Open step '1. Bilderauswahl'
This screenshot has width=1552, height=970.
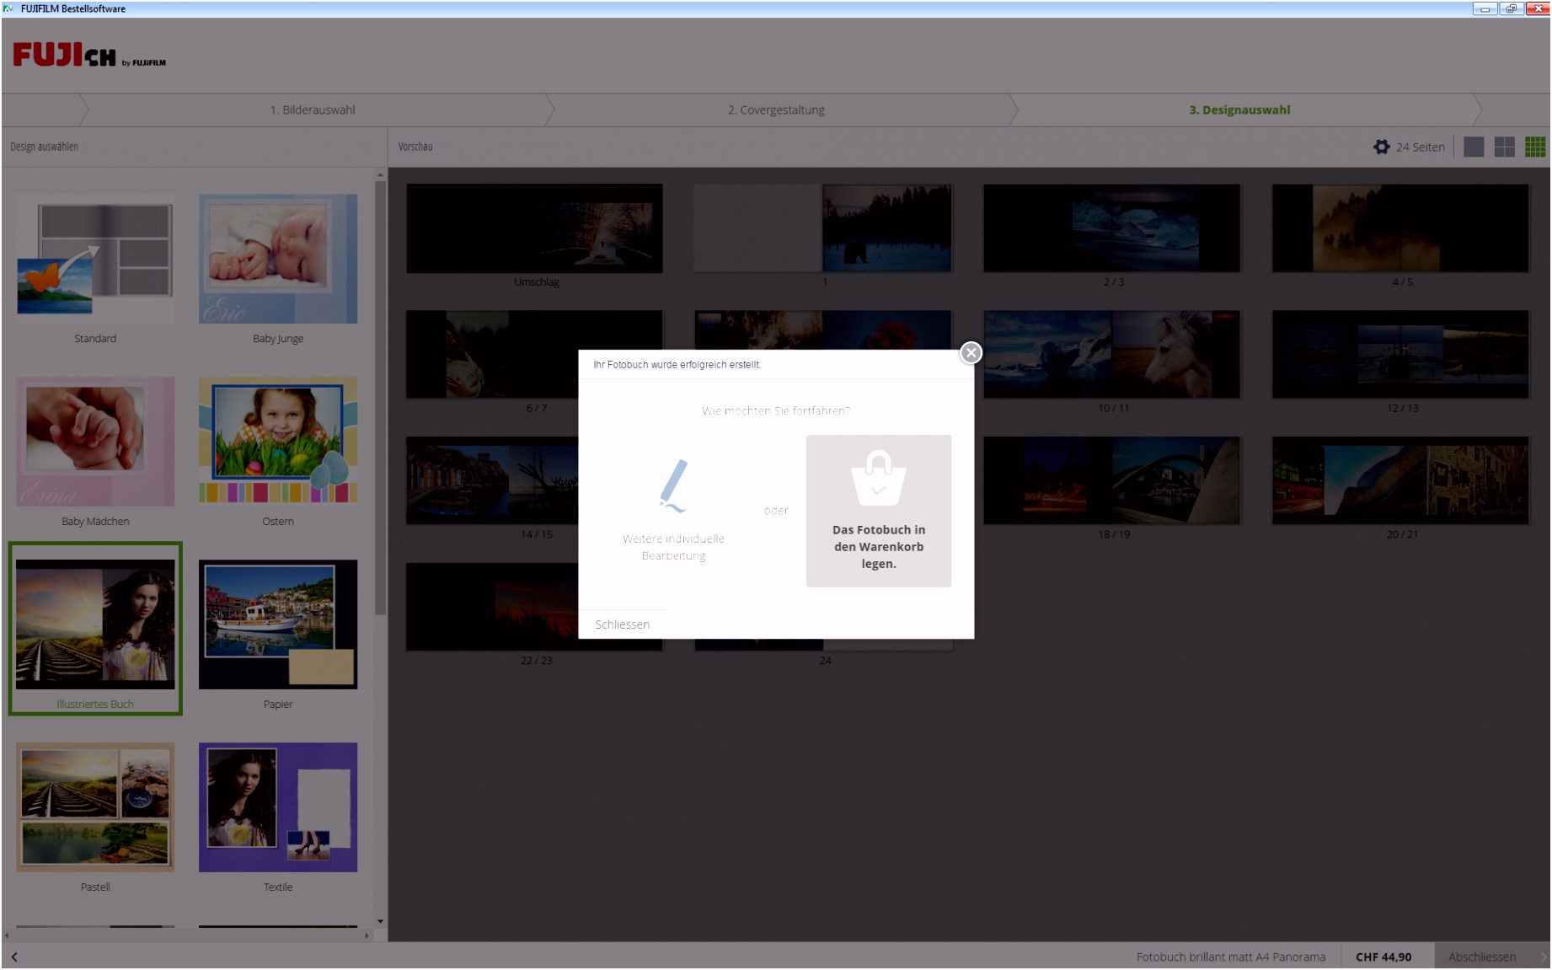tap(313, 110)
